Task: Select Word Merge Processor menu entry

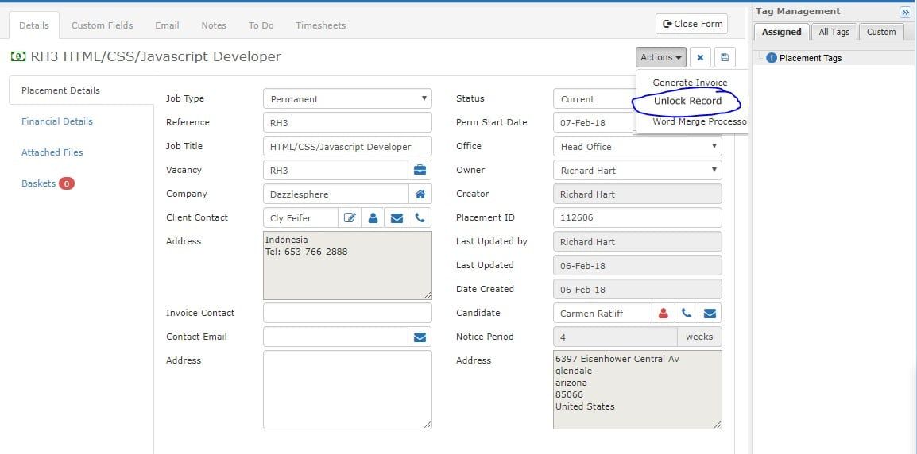Action: (x=699, y=121)
